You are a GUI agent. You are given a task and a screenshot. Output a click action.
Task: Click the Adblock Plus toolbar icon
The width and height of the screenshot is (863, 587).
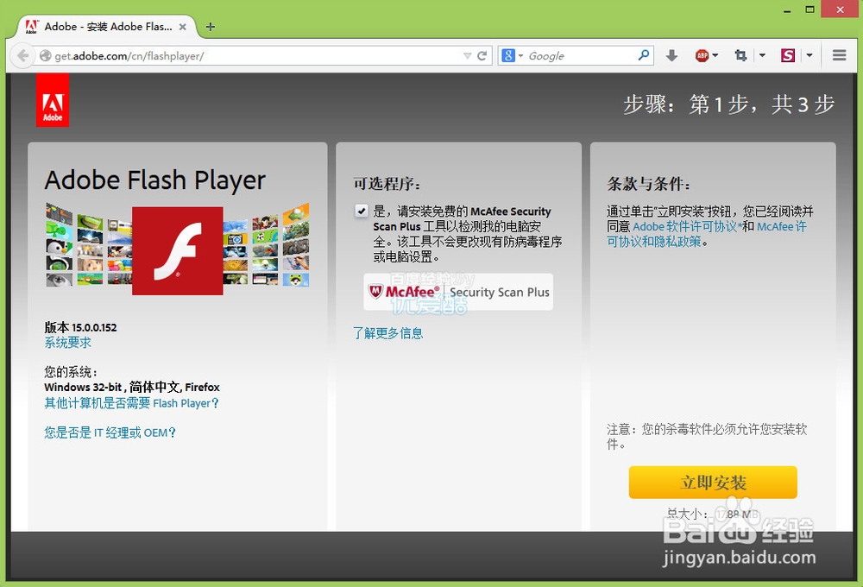click(x=702, y=54)
